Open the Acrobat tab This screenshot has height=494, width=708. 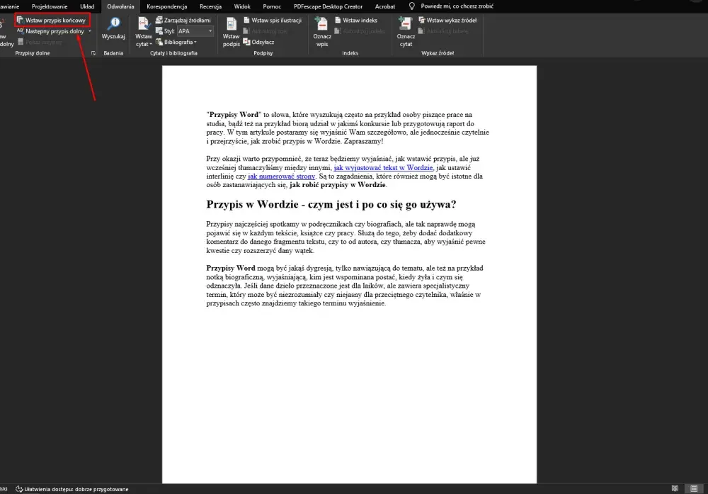click(x=385, y=6)
